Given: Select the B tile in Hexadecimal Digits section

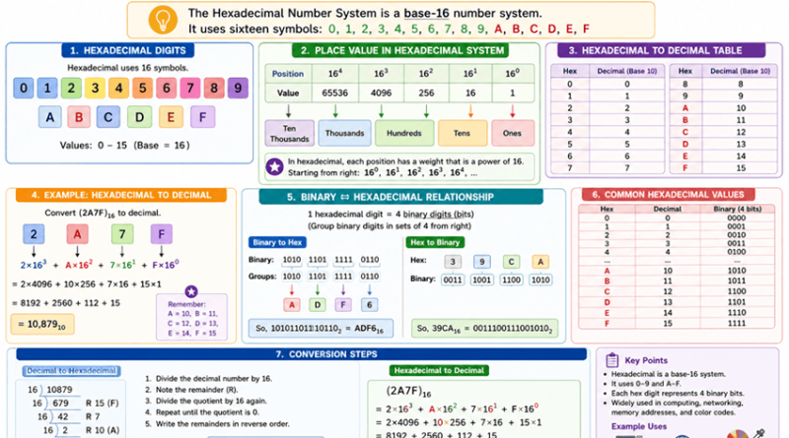Looking at the screenshot, I should tap(79, 117).
